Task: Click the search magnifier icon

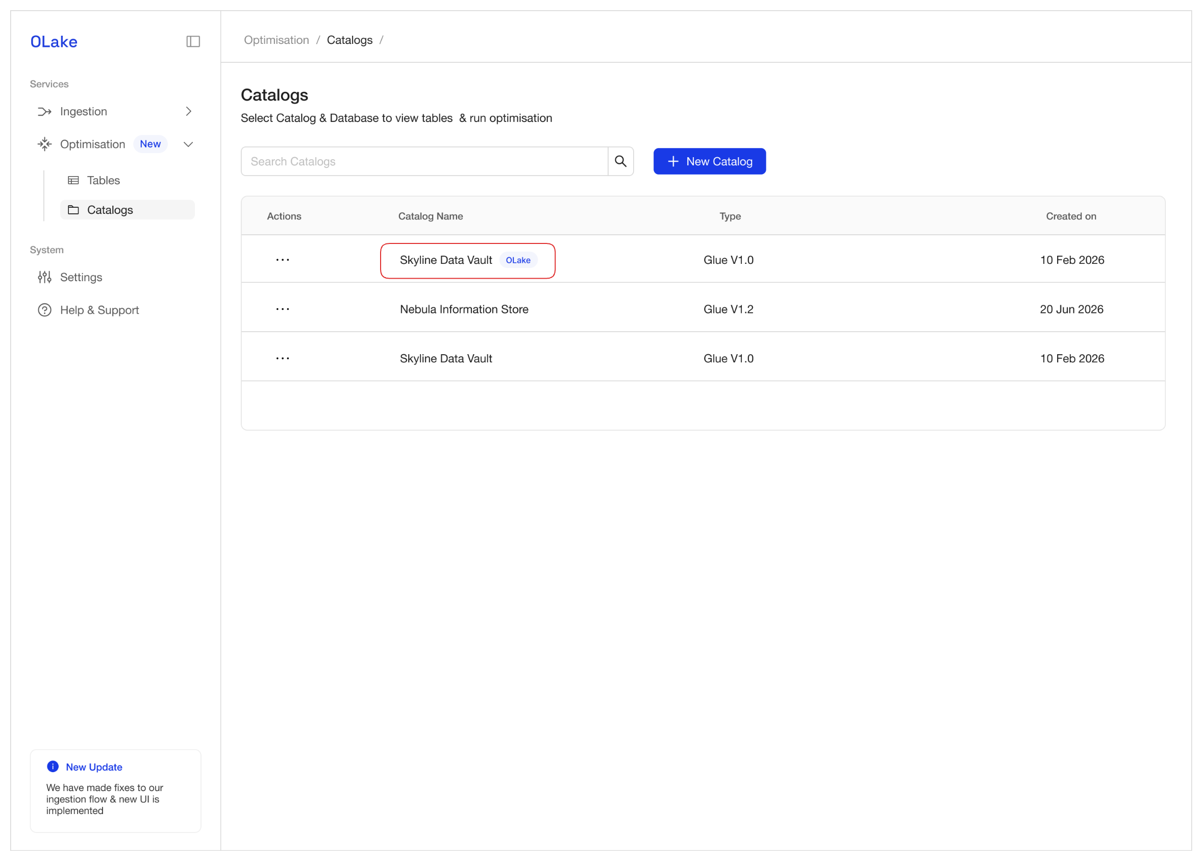Action: pyautogui.click(x=620, y=161)
